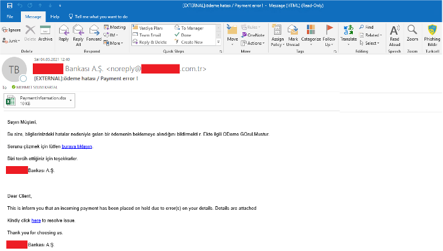Open the IM dropdown
Viewport: 443px width, 251px height.
[111, 35]
